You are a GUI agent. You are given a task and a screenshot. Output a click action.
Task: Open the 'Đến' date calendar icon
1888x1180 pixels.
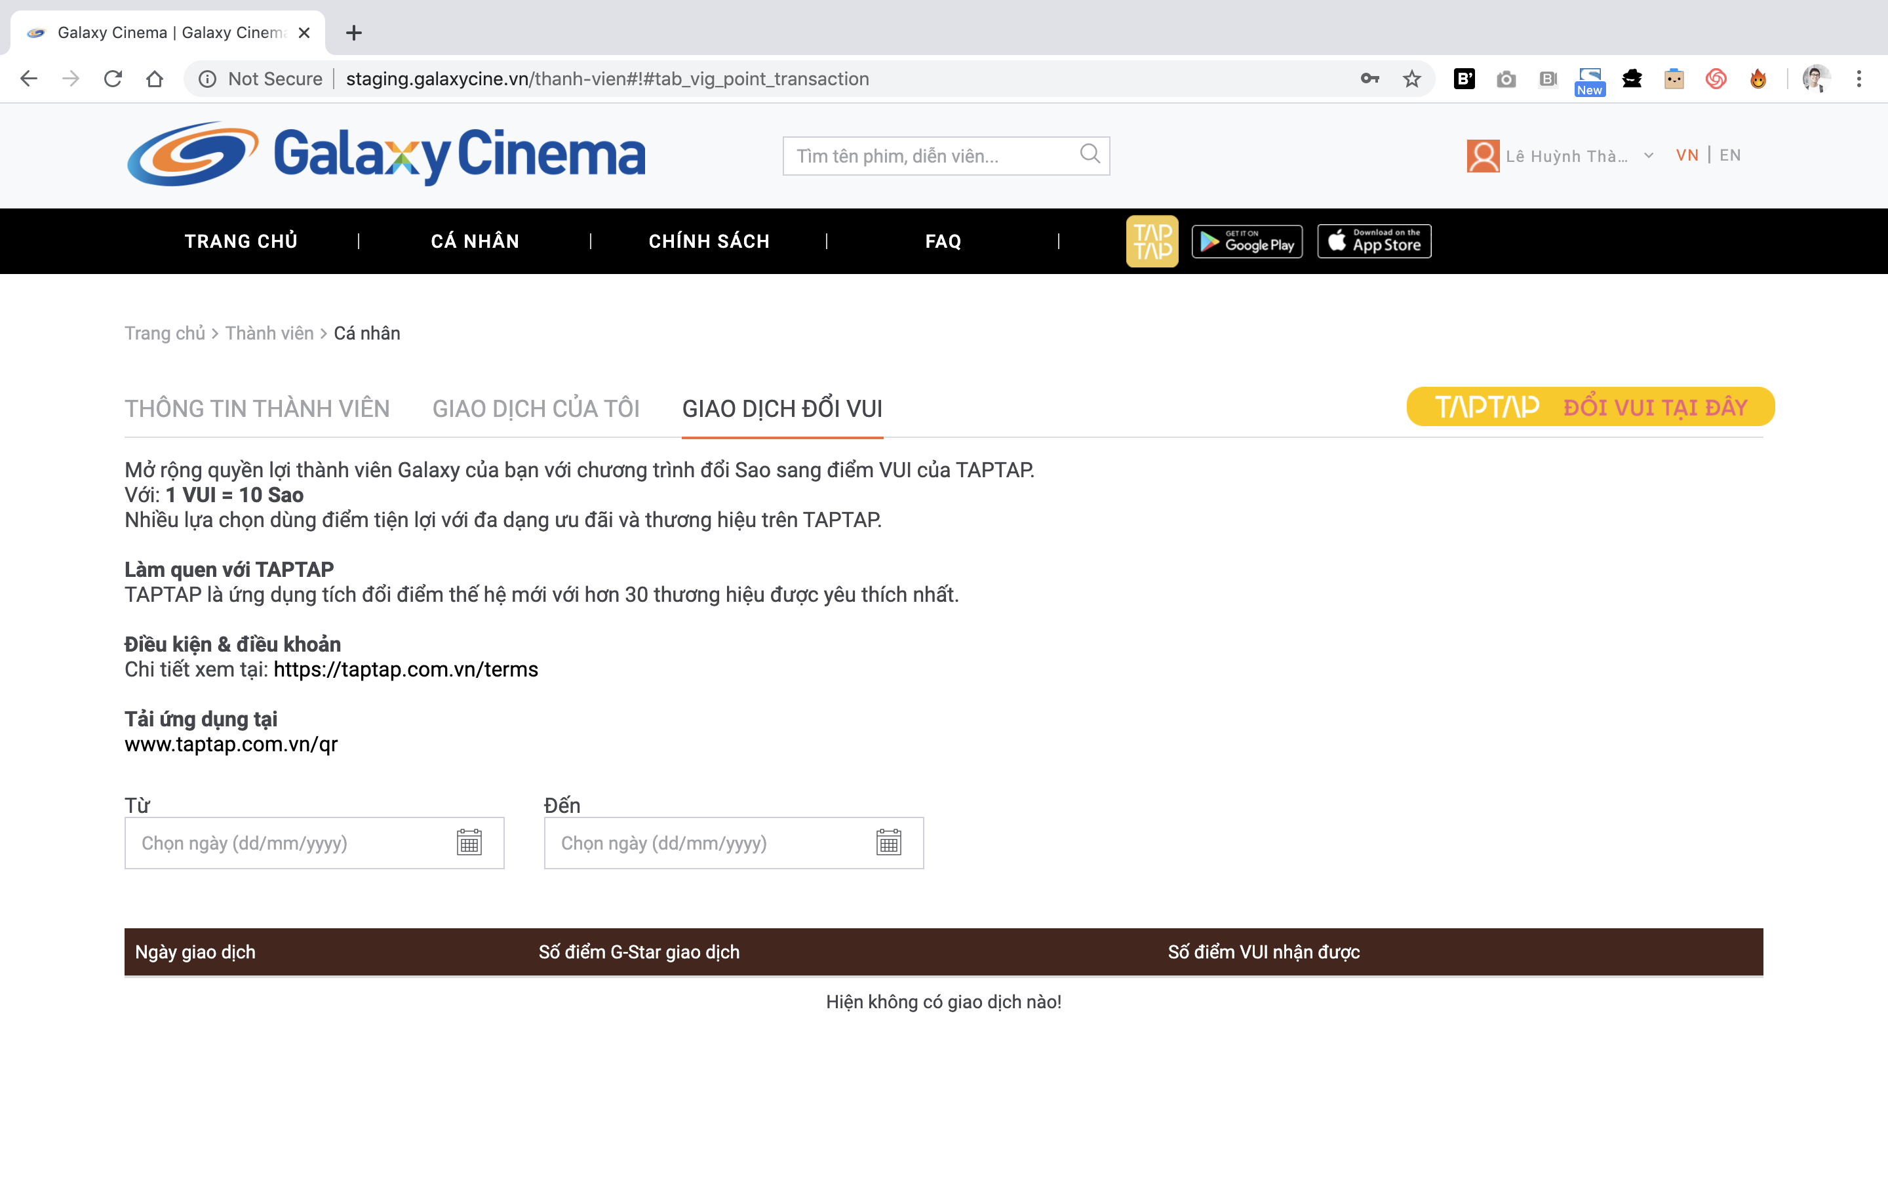pos(888,842)
